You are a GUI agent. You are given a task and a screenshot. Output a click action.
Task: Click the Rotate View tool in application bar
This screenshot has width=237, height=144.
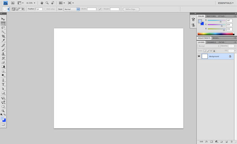pos(53,3)
